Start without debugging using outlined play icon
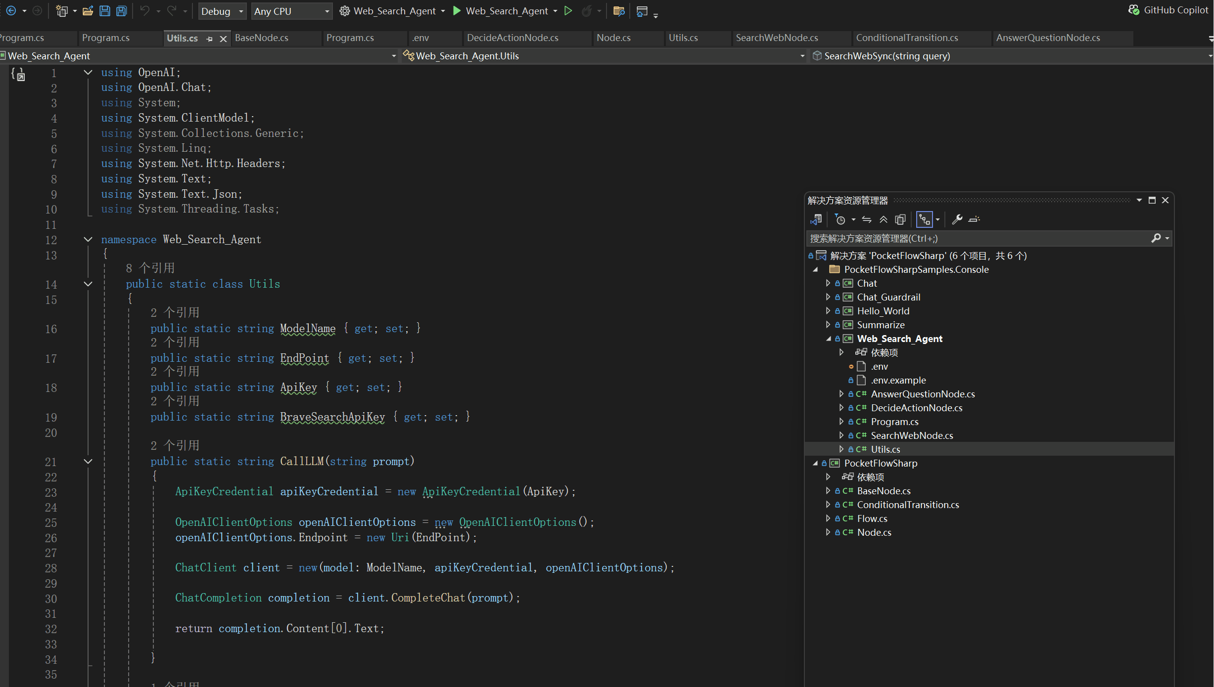Screen dimensions: 1214x687 pyautogui.click(x=568, y=11)
